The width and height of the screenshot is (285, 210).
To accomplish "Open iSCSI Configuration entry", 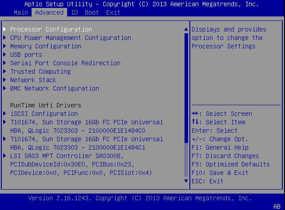I will point(44,114).
